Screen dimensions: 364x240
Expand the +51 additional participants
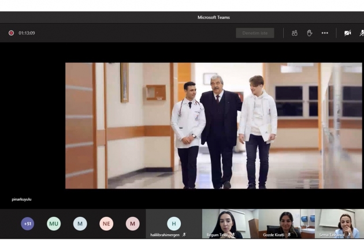(27, 223)
